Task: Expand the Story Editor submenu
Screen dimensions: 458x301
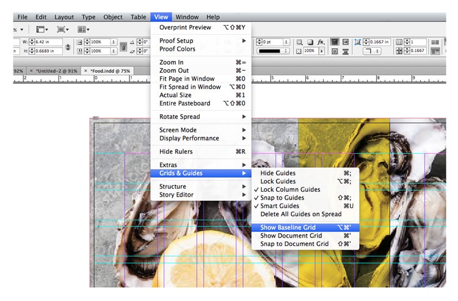Action: [x=201, y=195]
